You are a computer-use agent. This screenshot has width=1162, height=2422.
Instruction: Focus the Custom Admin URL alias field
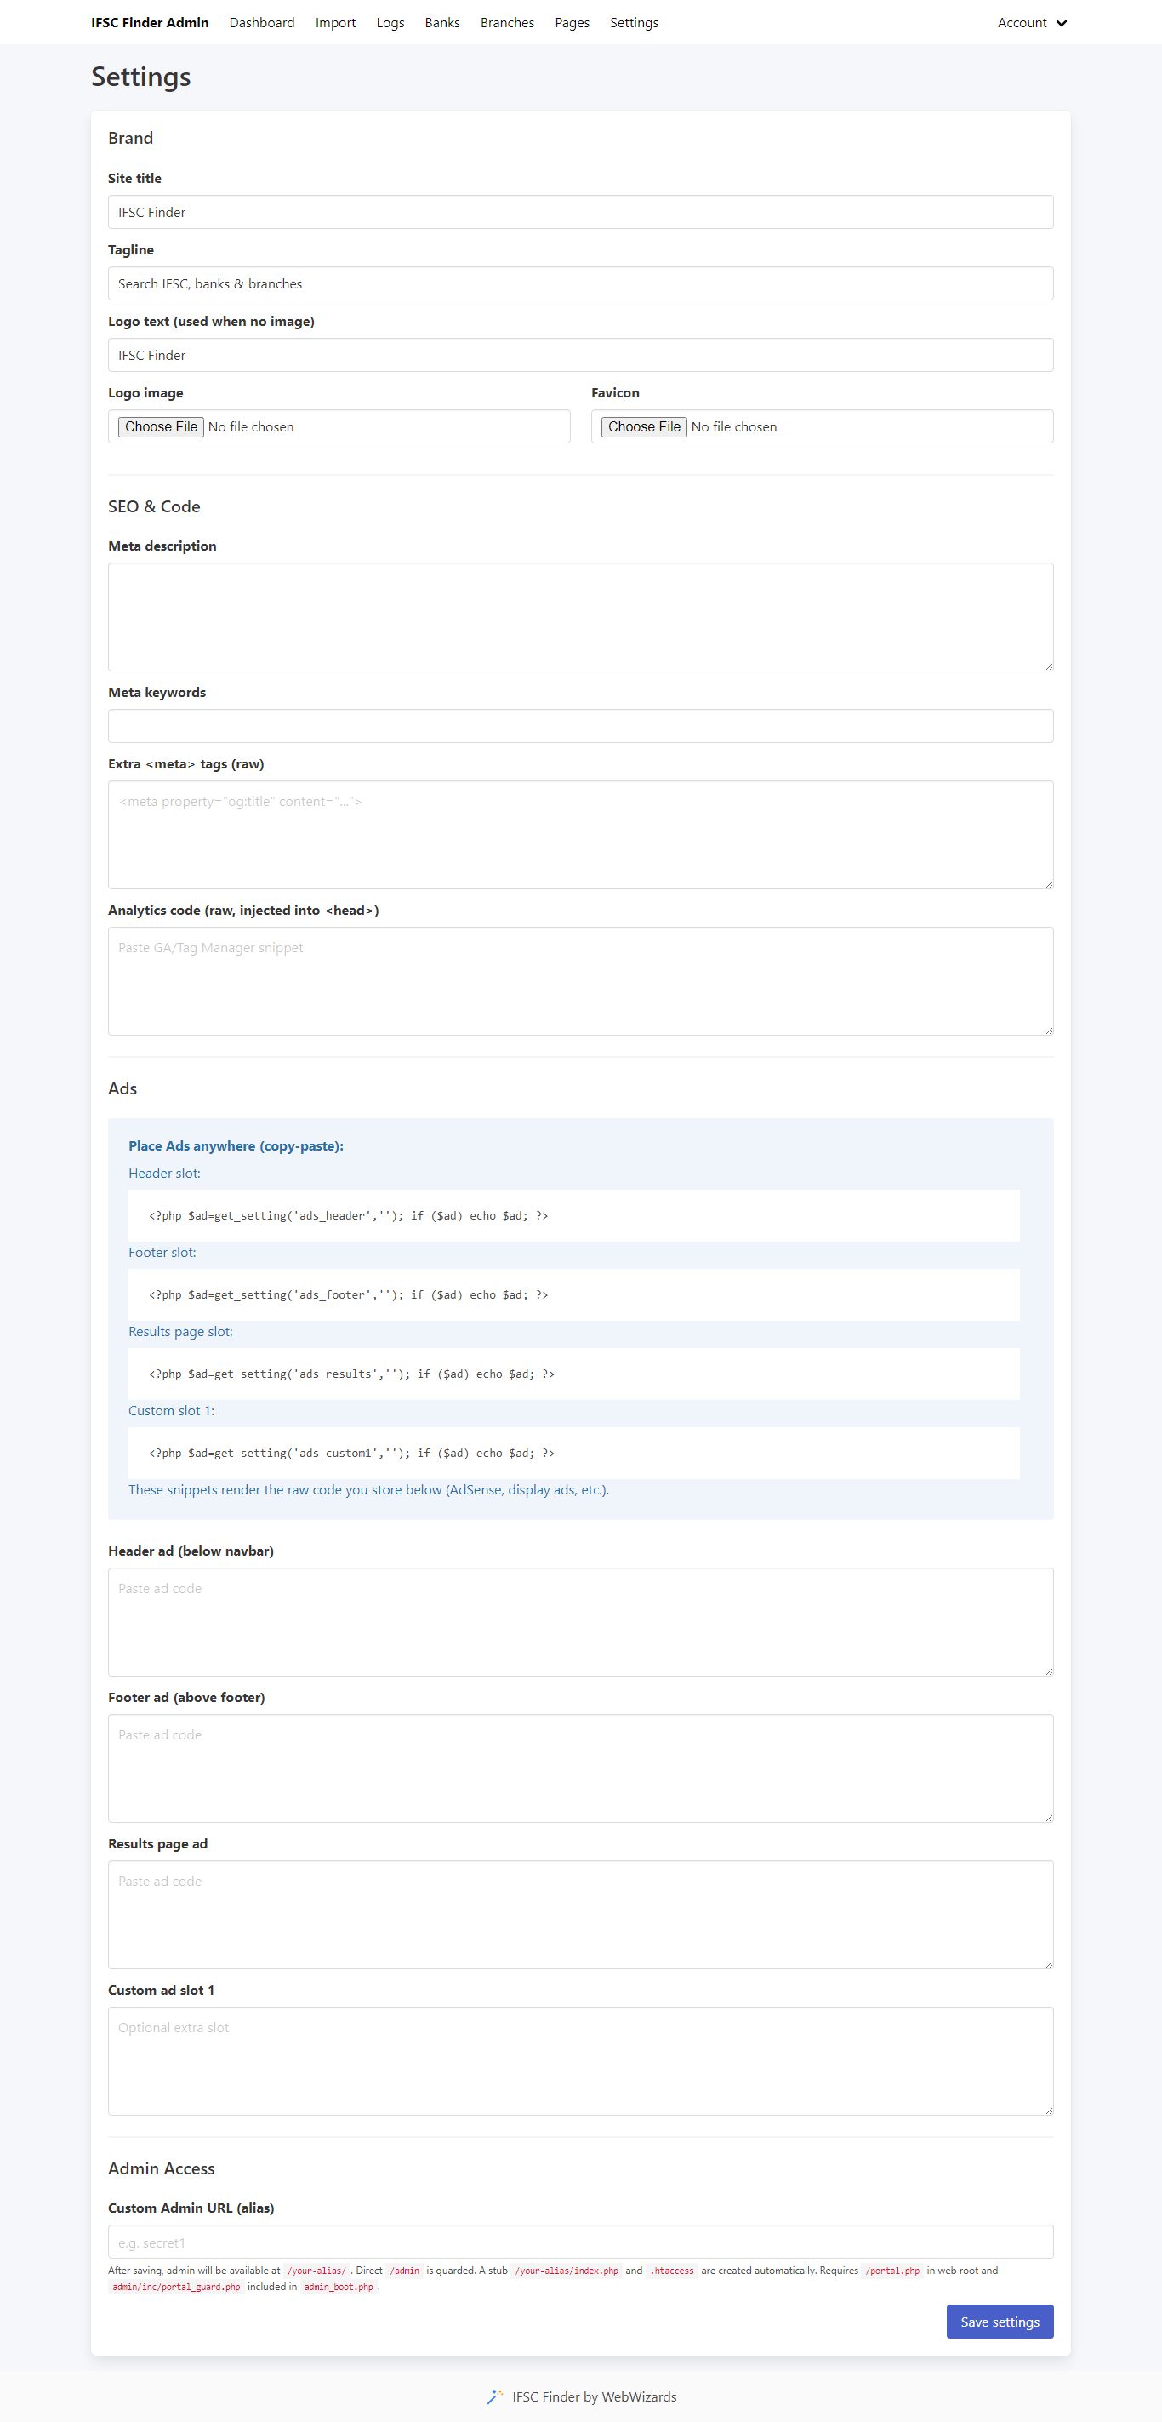[x=580, y=2242]
